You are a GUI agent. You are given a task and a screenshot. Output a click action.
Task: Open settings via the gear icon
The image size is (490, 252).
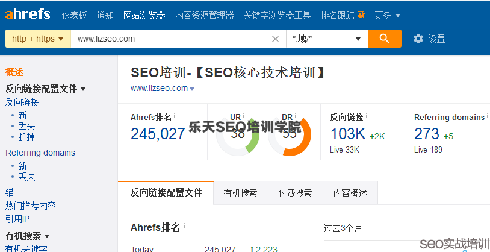(418, 39)
